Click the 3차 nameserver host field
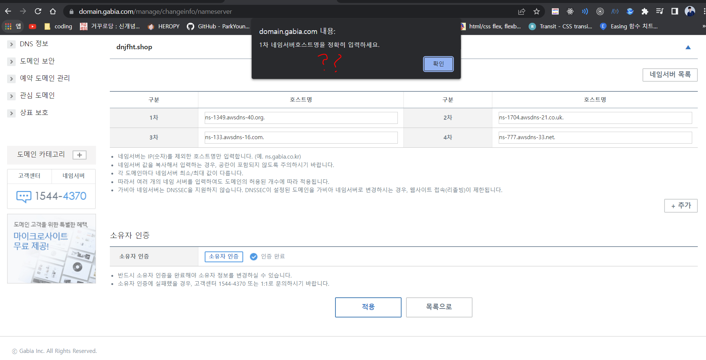 coord(301,137)
